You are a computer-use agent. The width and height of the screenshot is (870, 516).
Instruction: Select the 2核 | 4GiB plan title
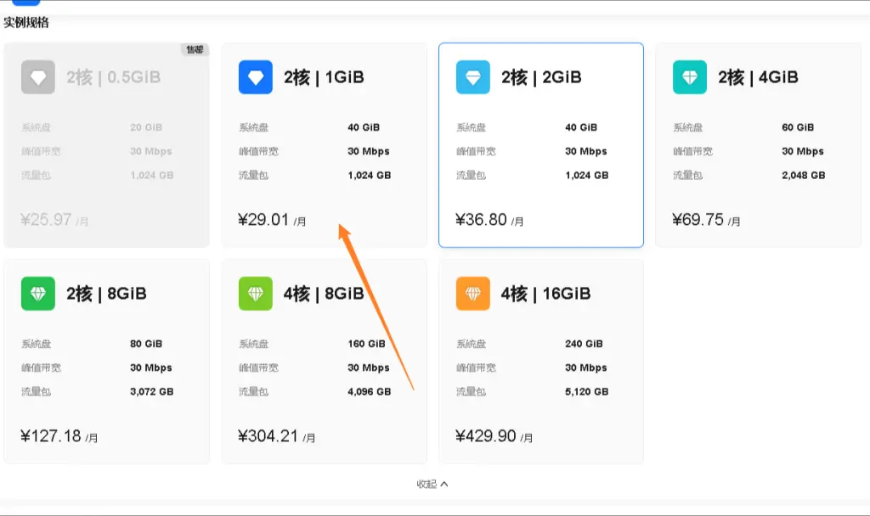pos(758,77)
